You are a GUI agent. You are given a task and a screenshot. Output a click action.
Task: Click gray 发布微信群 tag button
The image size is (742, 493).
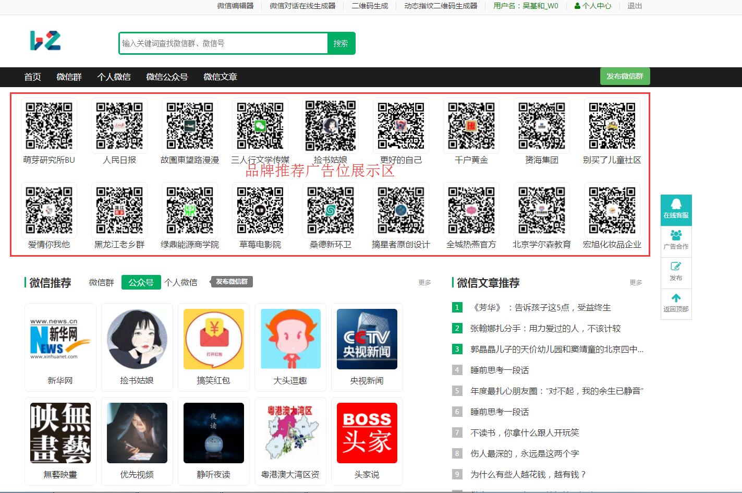pyautogui.click(x=232, y=282)
